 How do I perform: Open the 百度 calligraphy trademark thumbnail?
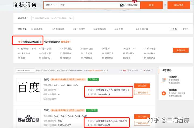point(29,90)
